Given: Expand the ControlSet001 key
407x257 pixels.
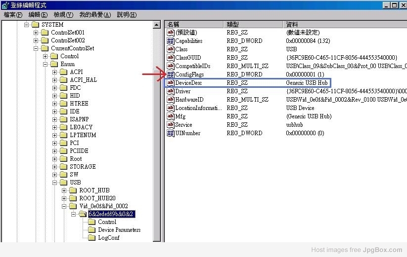Looking at the screenshot, I should (36, 33).
